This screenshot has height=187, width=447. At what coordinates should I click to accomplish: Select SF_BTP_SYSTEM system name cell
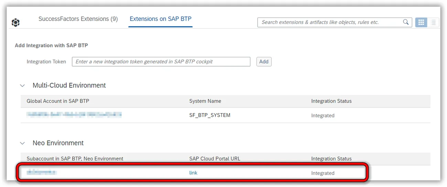point(210,115)
